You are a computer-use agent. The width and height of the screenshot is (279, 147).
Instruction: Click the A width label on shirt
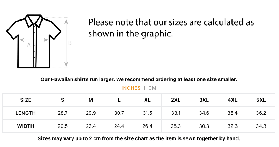[29, 45]
